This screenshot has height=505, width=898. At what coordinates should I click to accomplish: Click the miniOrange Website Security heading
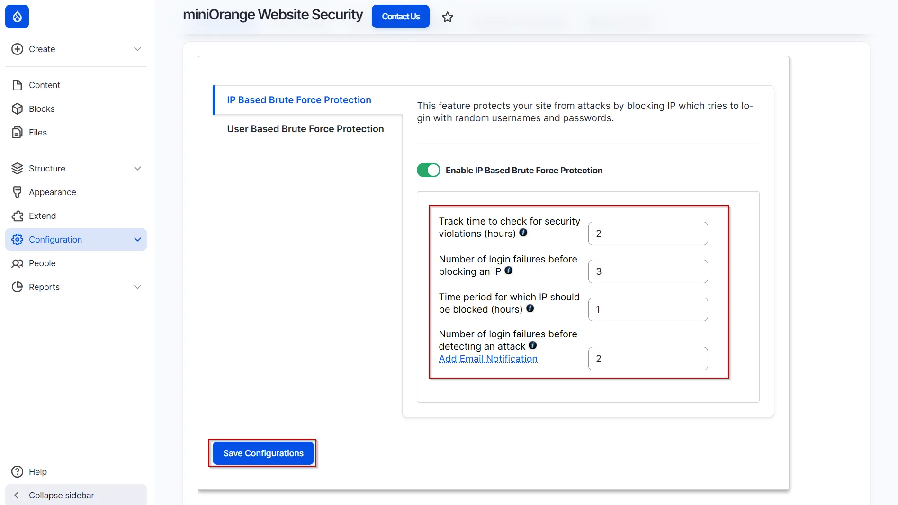(x=273, y=15)
